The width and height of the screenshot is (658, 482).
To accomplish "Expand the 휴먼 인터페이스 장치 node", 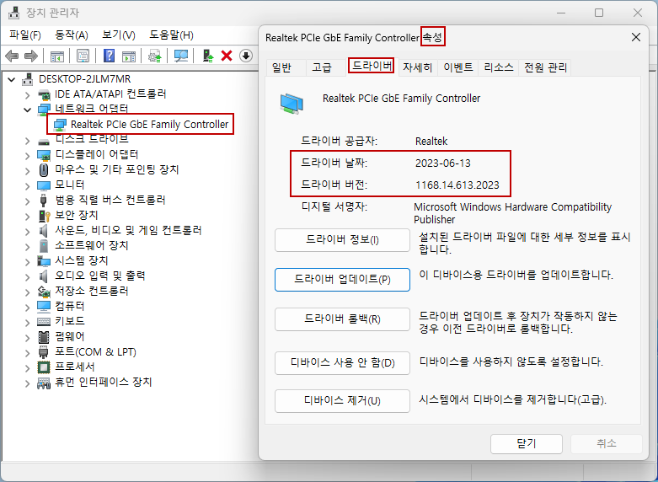I will pos(28,383).
